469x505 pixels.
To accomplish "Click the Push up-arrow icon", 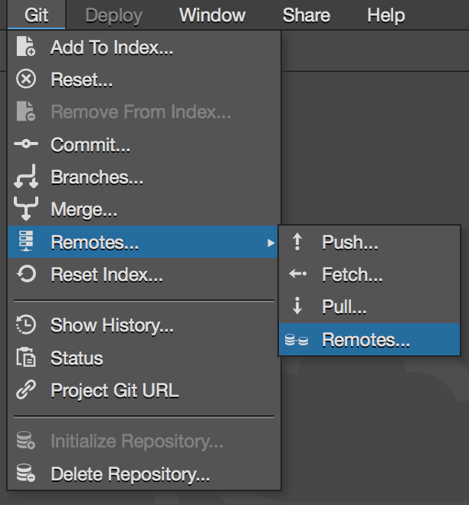I will 297,243.
